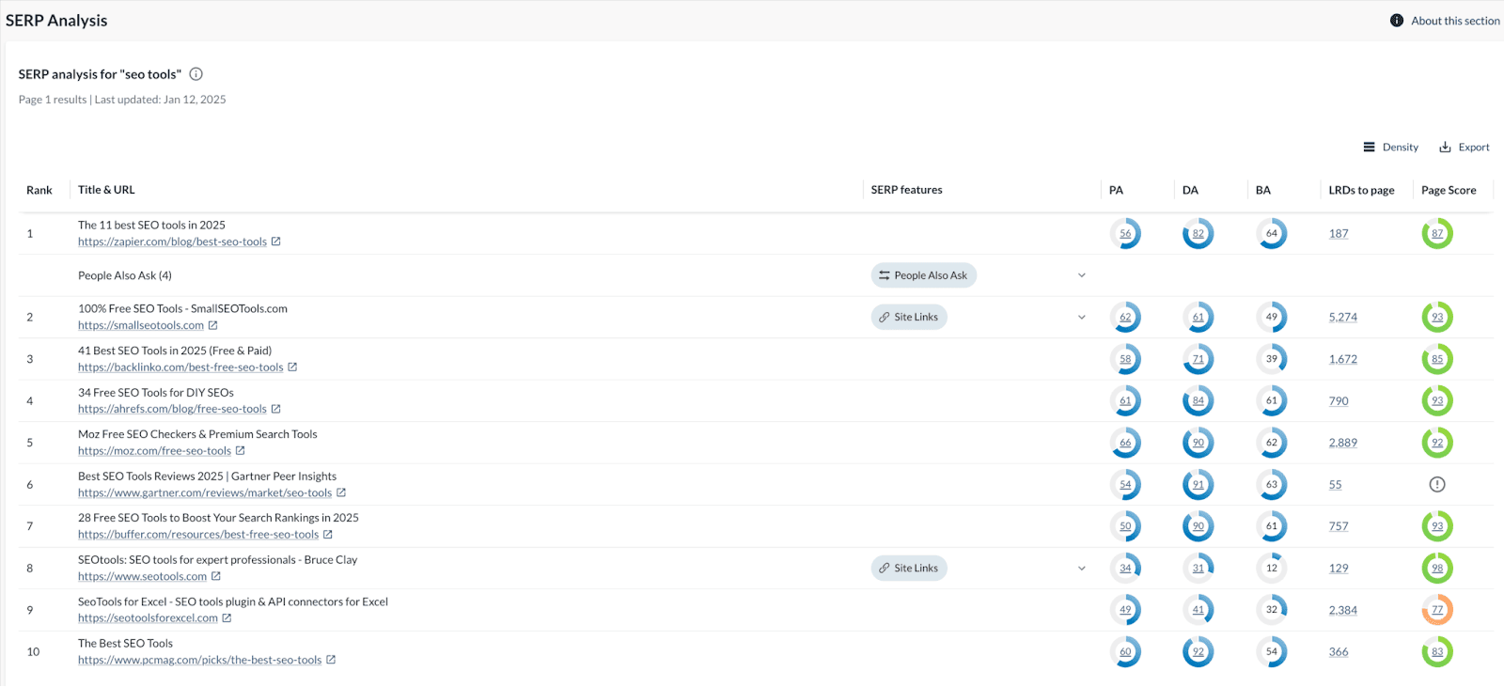Click the Export button

point(1465,148)
